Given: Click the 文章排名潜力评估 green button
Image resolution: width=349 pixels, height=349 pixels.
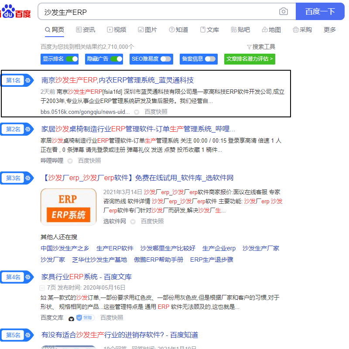Looking at the screenshot, I should click(250, 59).
